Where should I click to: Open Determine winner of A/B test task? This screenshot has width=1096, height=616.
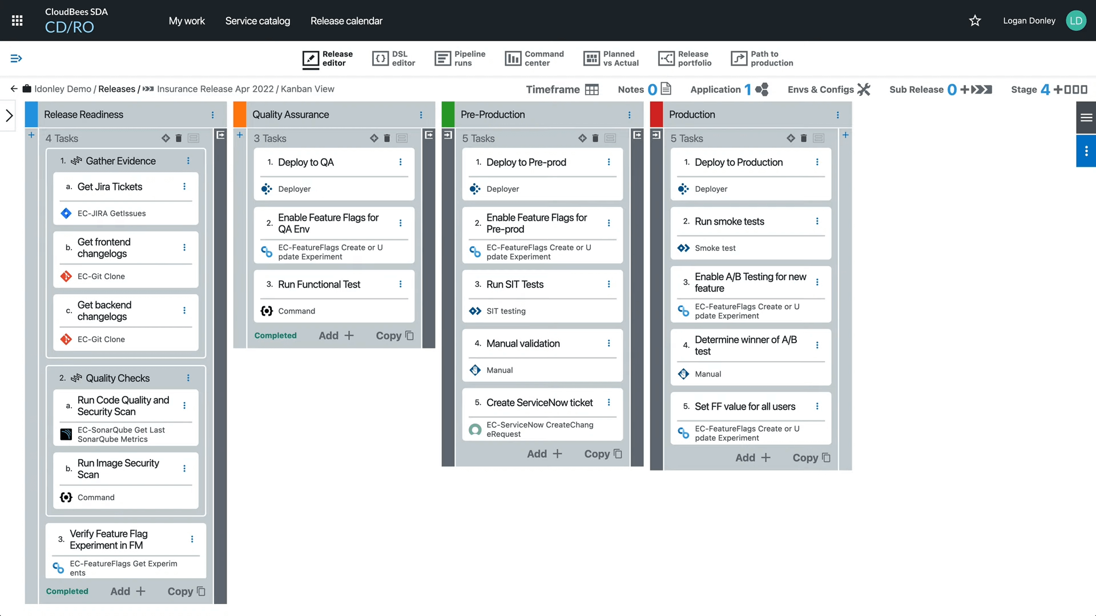click(x=746, y=346)
